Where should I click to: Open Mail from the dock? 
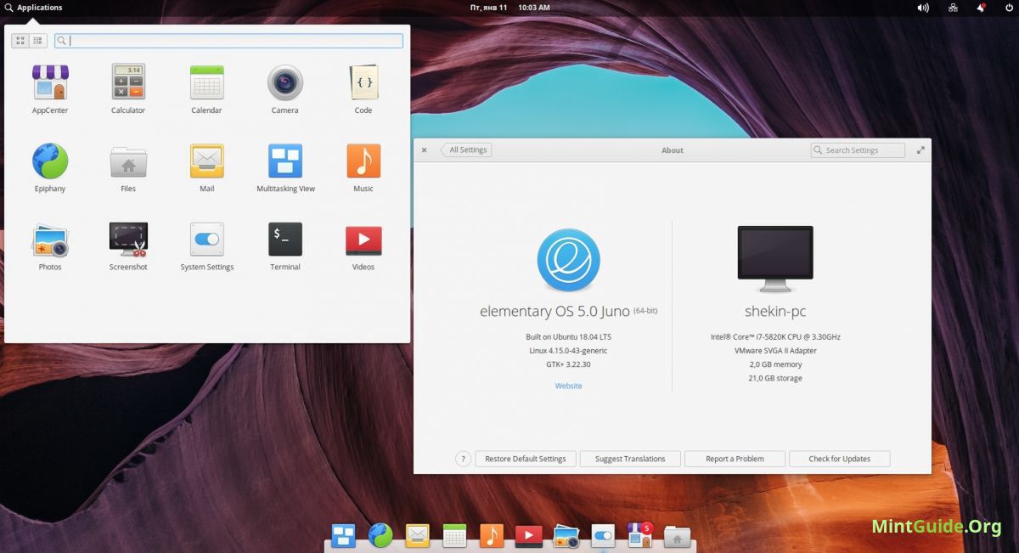click(417, 535)
